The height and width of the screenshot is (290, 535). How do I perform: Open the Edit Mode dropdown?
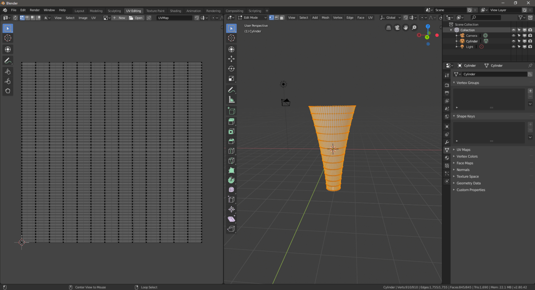point(252,18)
